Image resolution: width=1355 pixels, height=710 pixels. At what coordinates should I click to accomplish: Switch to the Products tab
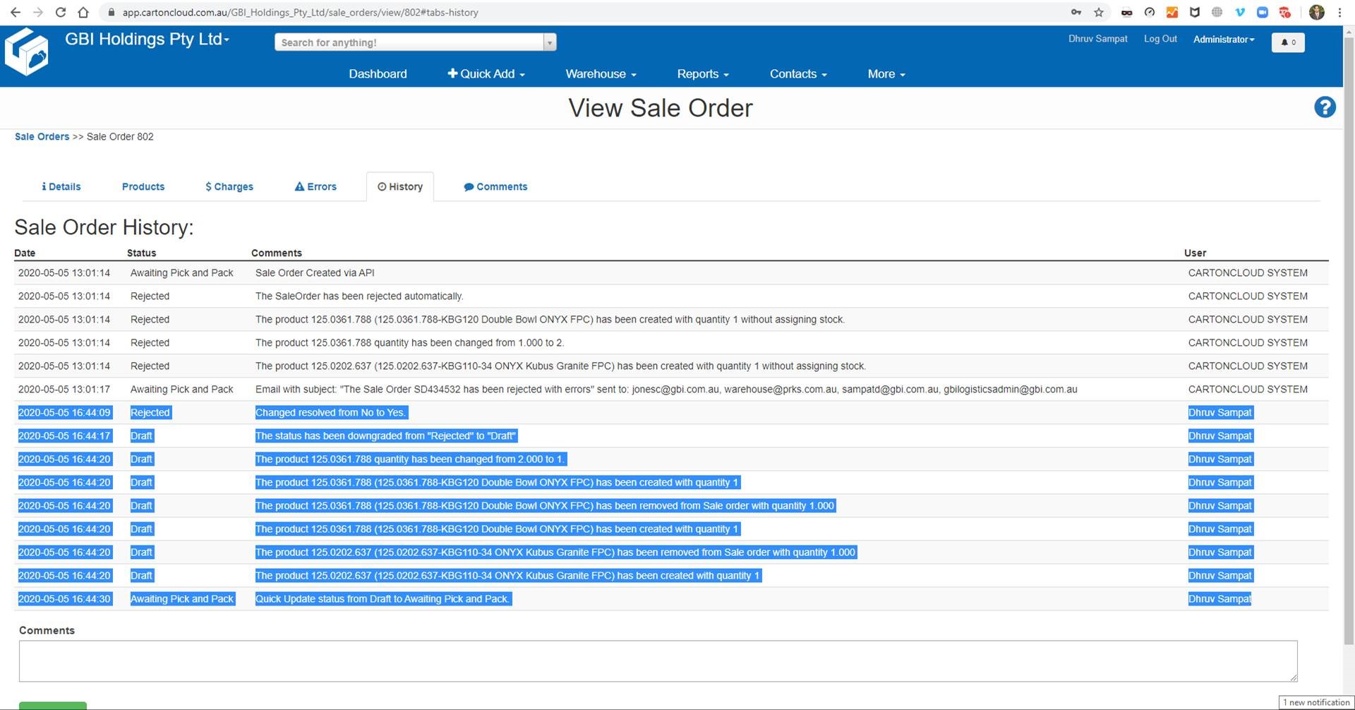tap(143, 187)
